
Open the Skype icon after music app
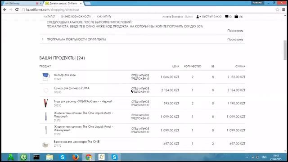click(114, 157)
